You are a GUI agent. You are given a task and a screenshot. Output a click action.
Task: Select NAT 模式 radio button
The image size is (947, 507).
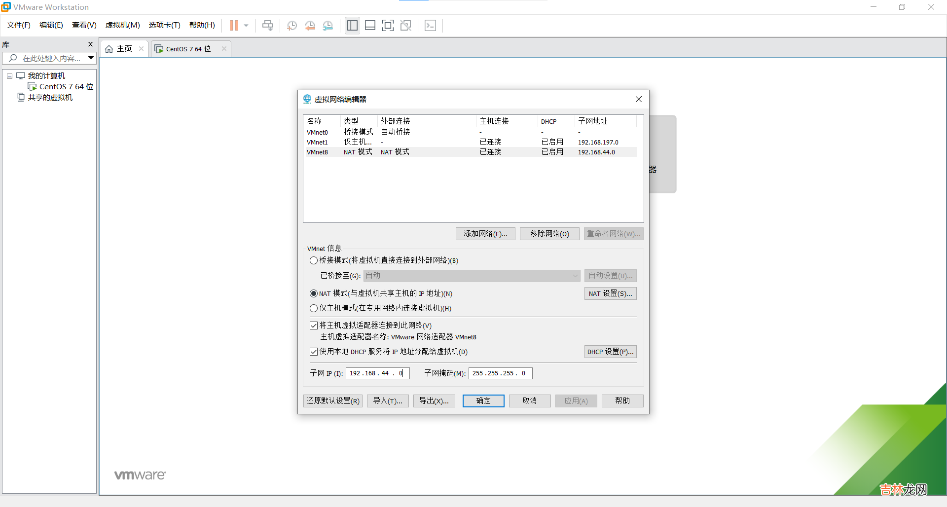click(x=314, y=293)
